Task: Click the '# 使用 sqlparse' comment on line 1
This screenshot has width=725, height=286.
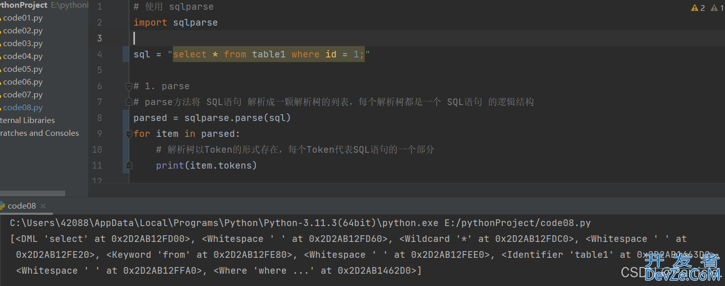Action: point(173,7)
